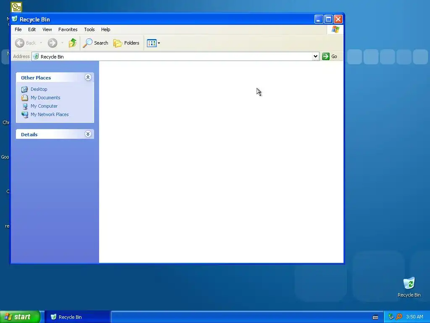
Task: Click the Desktop icon in Other Places
Action: tap(25, 89)
